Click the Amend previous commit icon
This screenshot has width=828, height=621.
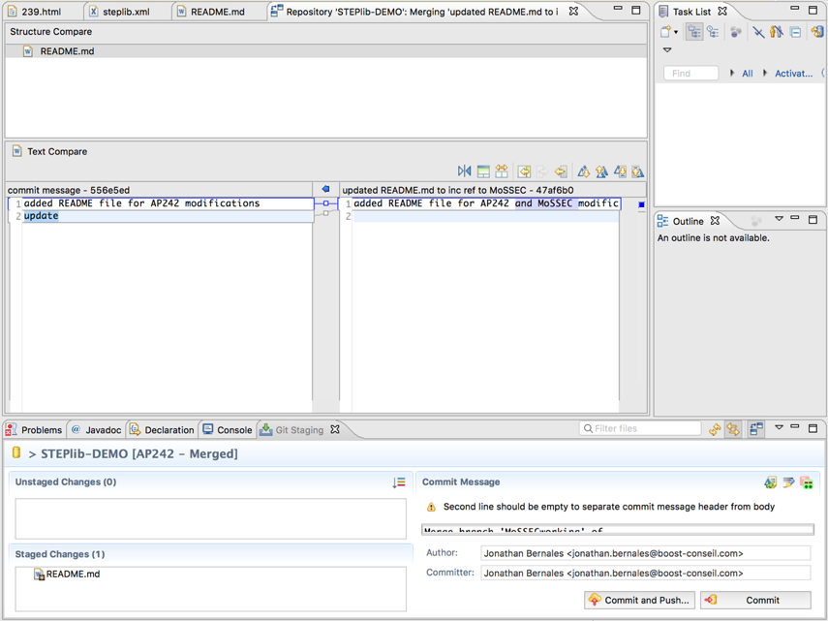(770, 482)
